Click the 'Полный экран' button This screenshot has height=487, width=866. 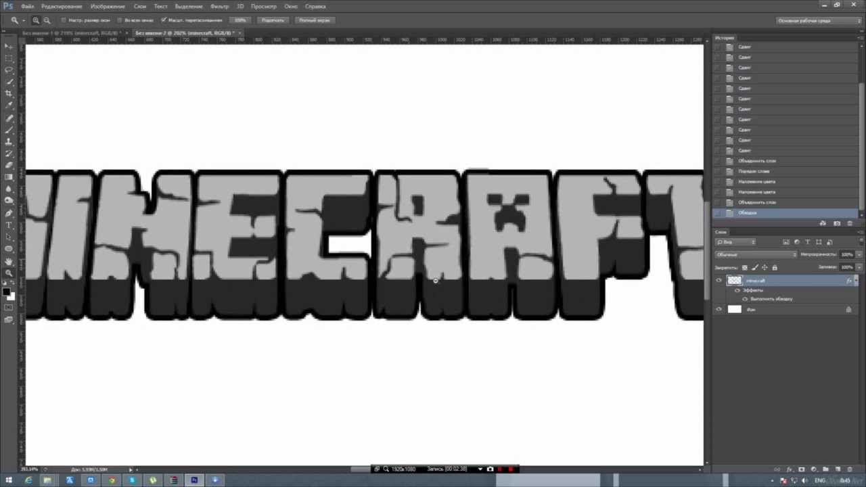pos(315,20)
